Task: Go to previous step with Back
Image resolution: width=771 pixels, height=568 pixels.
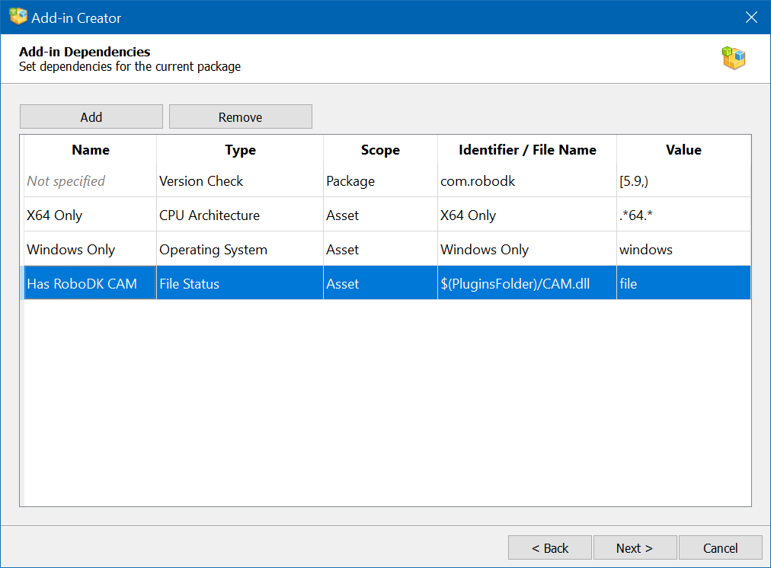Action: (x=550, y=548)
